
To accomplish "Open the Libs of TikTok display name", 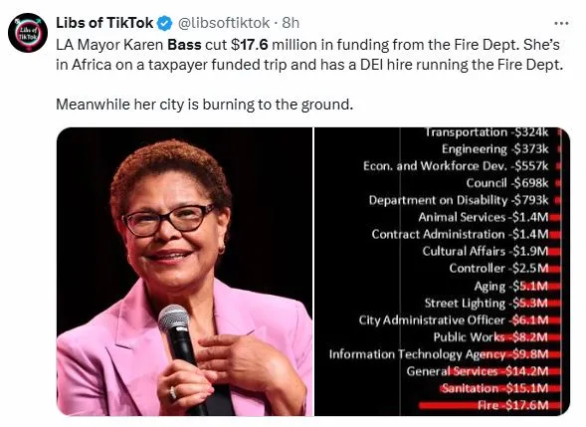I will 104,23.
